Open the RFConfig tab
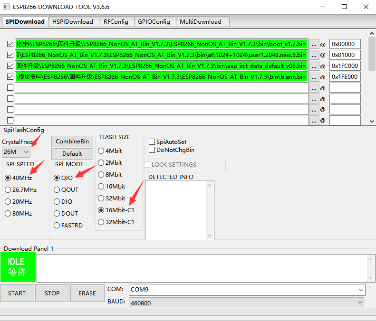376x321 pixels. [x=116, y=21]
